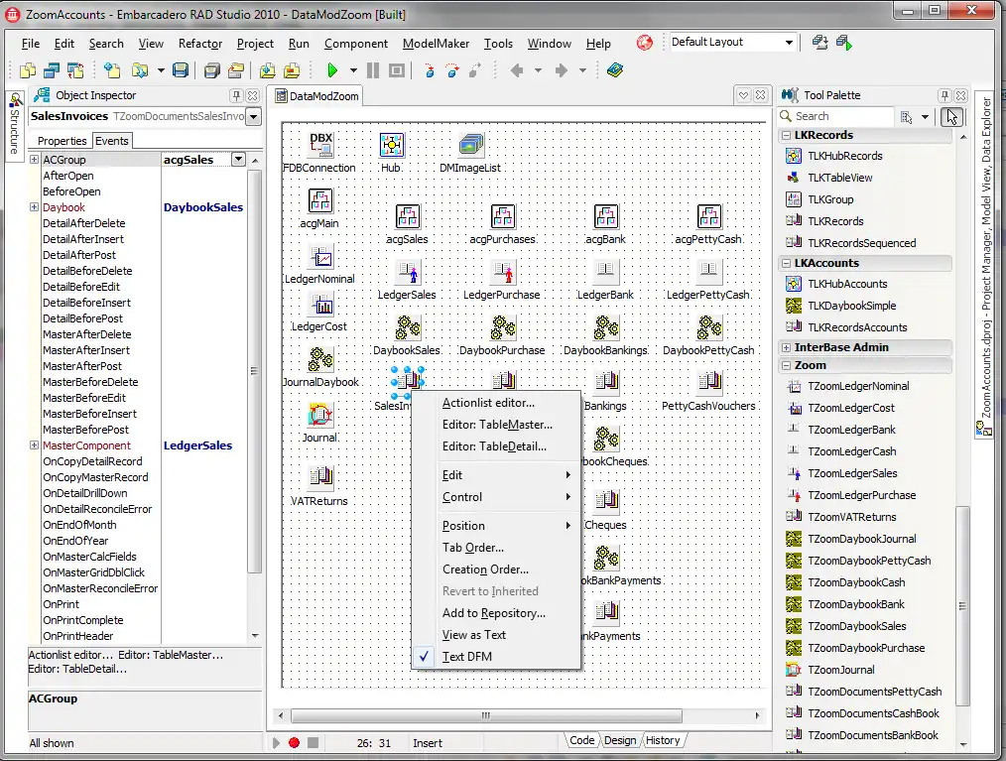Switch to the Events tab
1006x761 pixels.
[x=112, y=141]
